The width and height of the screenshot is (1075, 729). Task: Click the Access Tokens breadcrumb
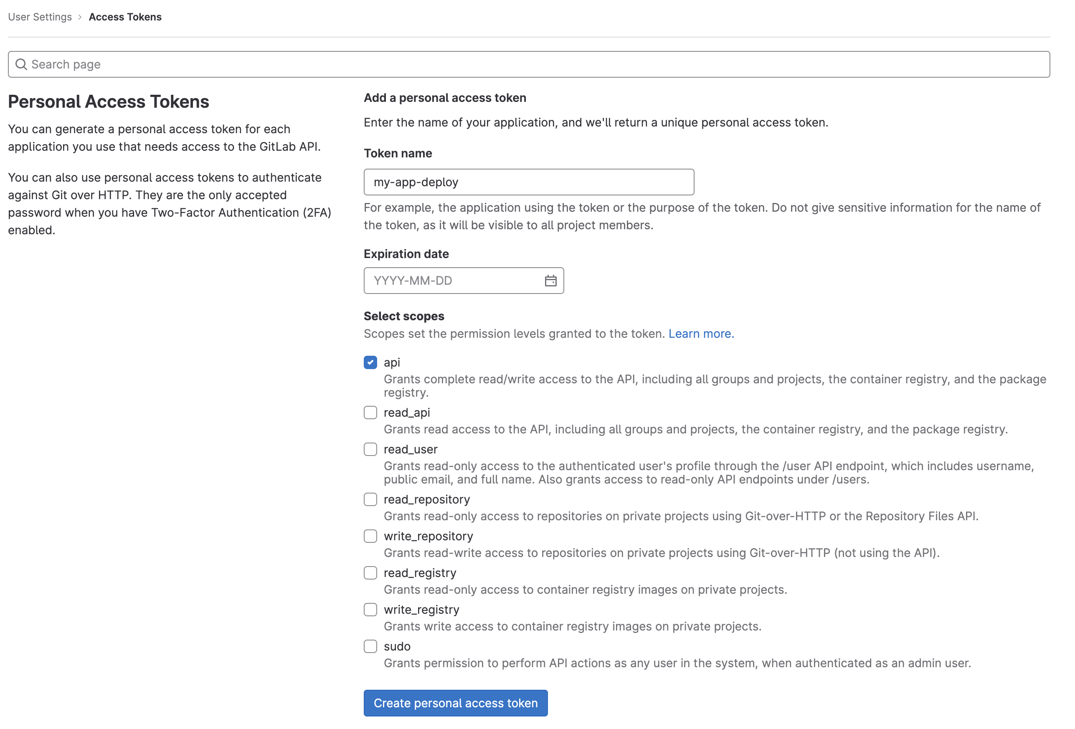click(125, 17)
